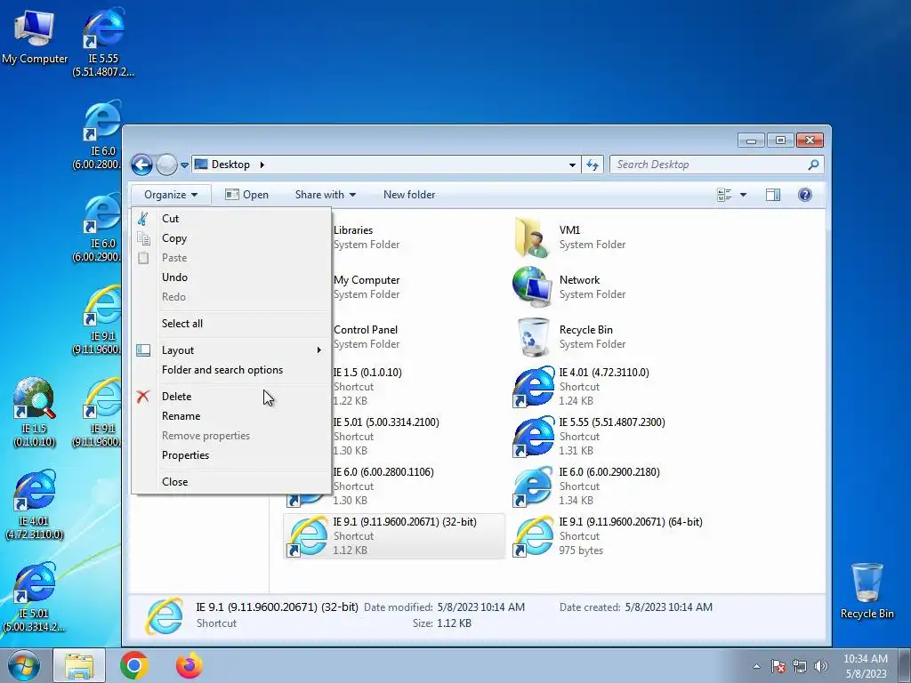
Task: Launch Firefox from the taskbar
Action: point(189,665)
